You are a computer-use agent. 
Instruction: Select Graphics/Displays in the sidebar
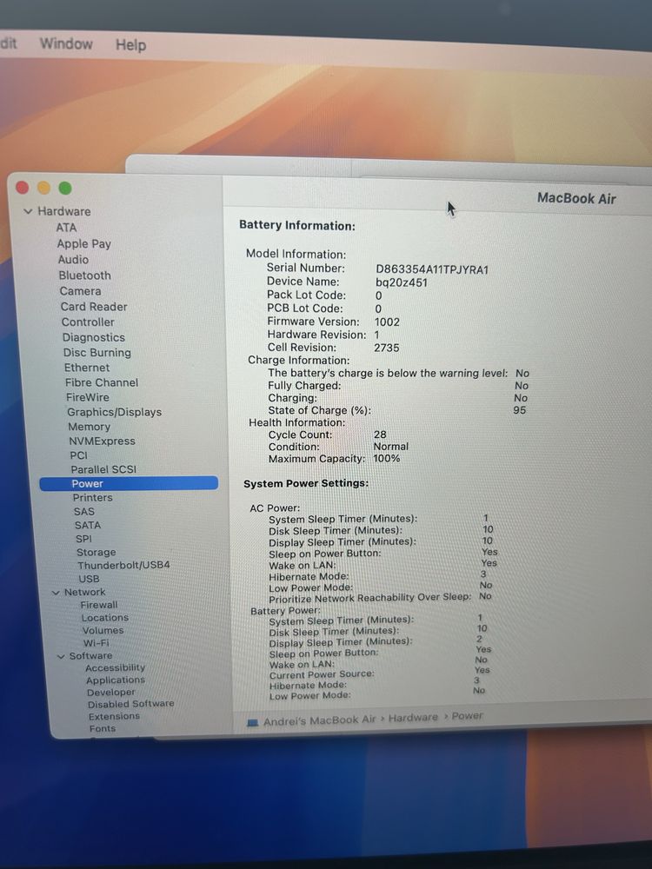[x=114, y=412]
